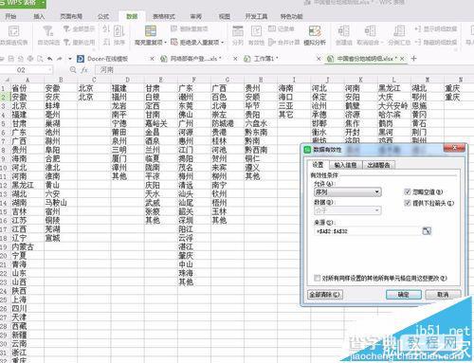
Task: Close the 中国省份地域明细 document tab
Action: coord(402,59)
